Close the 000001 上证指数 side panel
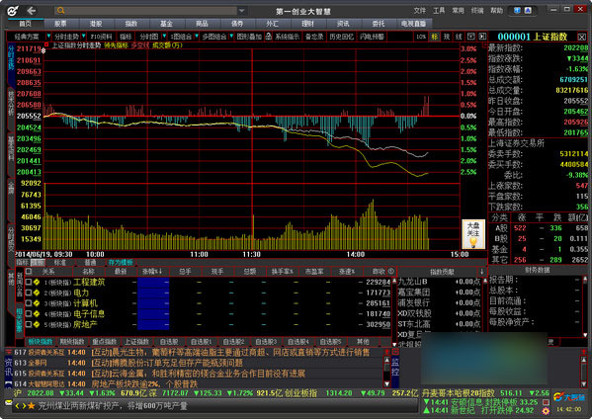Image resolution: width=592 pixels, height=419 pixels. [582, 37]
